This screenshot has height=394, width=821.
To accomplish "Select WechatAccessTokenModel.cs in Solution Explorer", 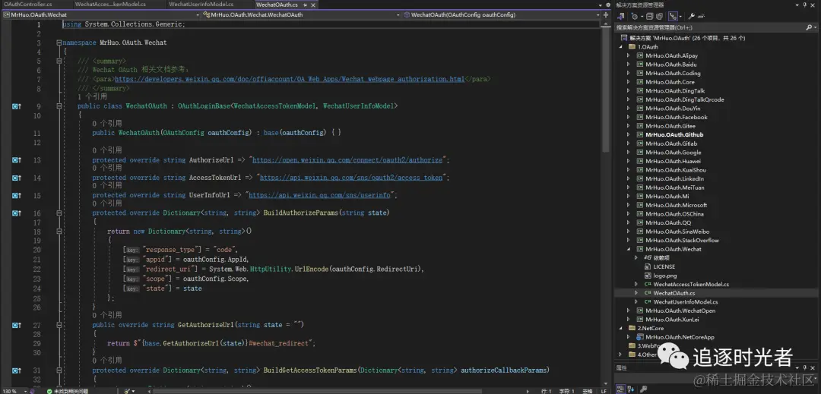I will coord(690,284).
